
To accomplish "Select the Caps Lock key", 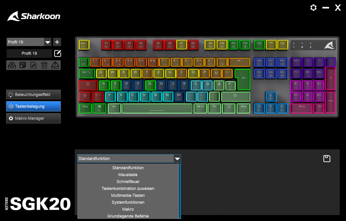I will [88, 85].
